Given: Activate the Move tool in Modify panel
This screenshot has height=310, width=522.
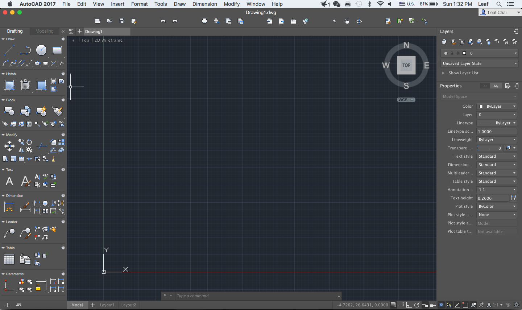Looking at the screenshot, I should point(9,146).
